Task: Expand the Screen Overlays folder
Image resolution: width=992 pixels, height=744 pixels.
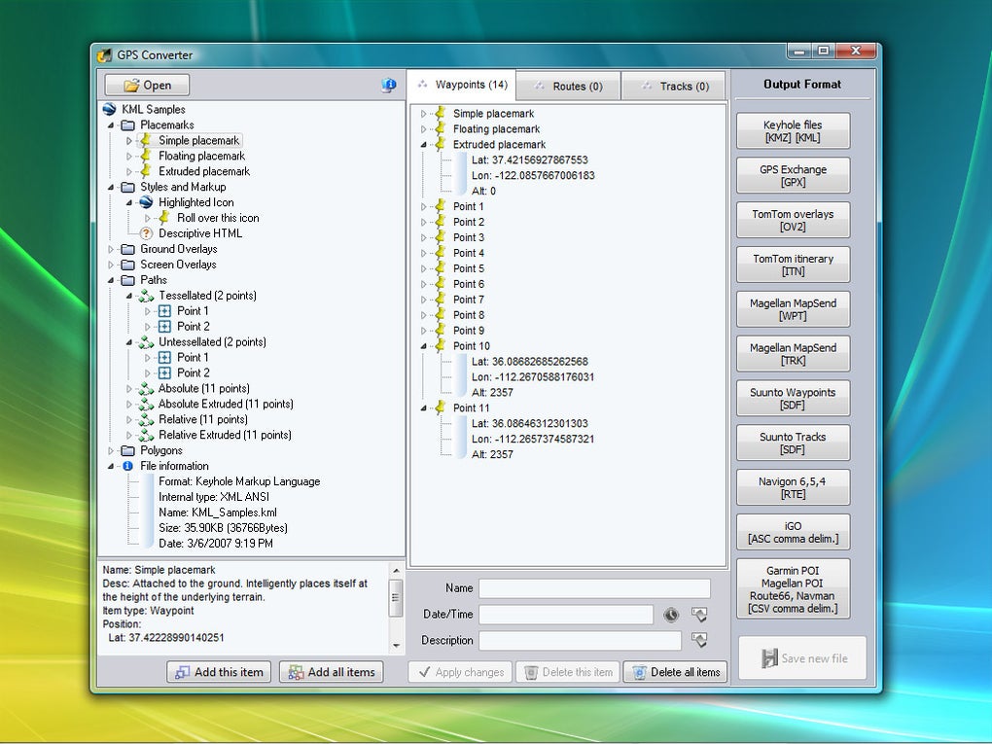Action: (111, 265)
